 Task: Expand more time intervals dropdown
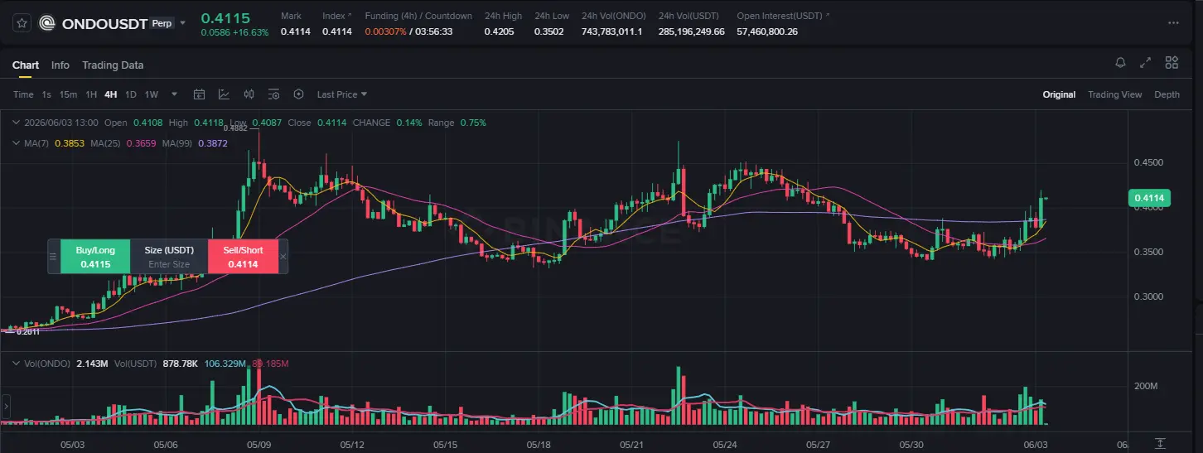(x=174, y=94)
